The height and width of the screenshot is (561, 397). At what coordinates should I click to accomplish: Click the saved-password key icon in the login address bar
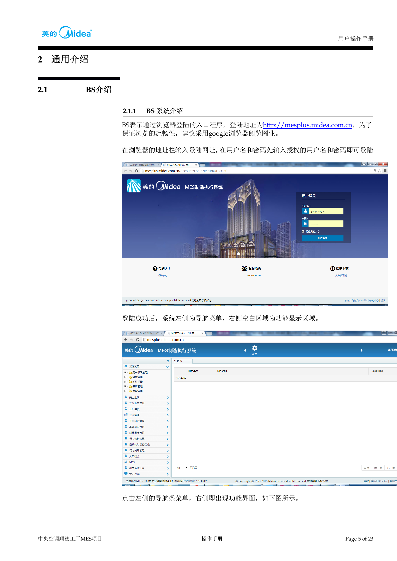(x=375, y=171)
